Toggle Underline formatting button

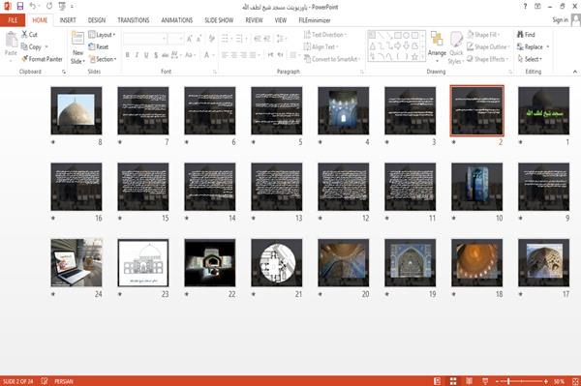point(146,55)
